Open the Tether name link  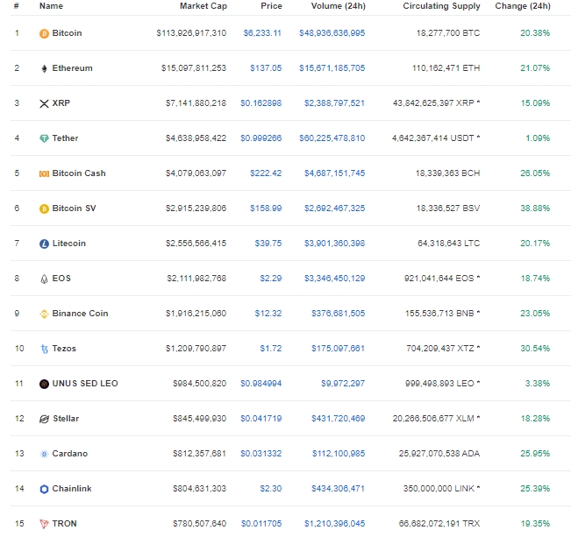coord(65,138)
